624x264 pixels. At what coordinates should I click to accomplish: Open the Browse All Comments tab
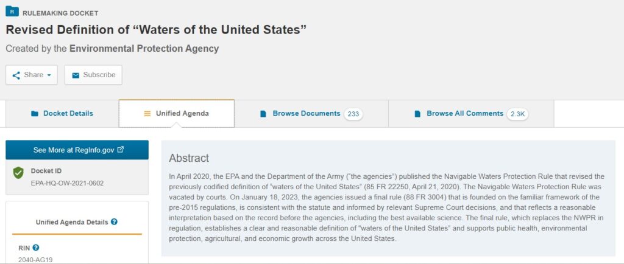point(471,114)
